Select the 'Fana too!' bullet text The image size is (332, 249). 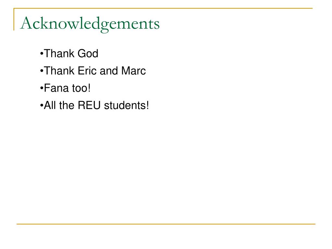(65, 88)
